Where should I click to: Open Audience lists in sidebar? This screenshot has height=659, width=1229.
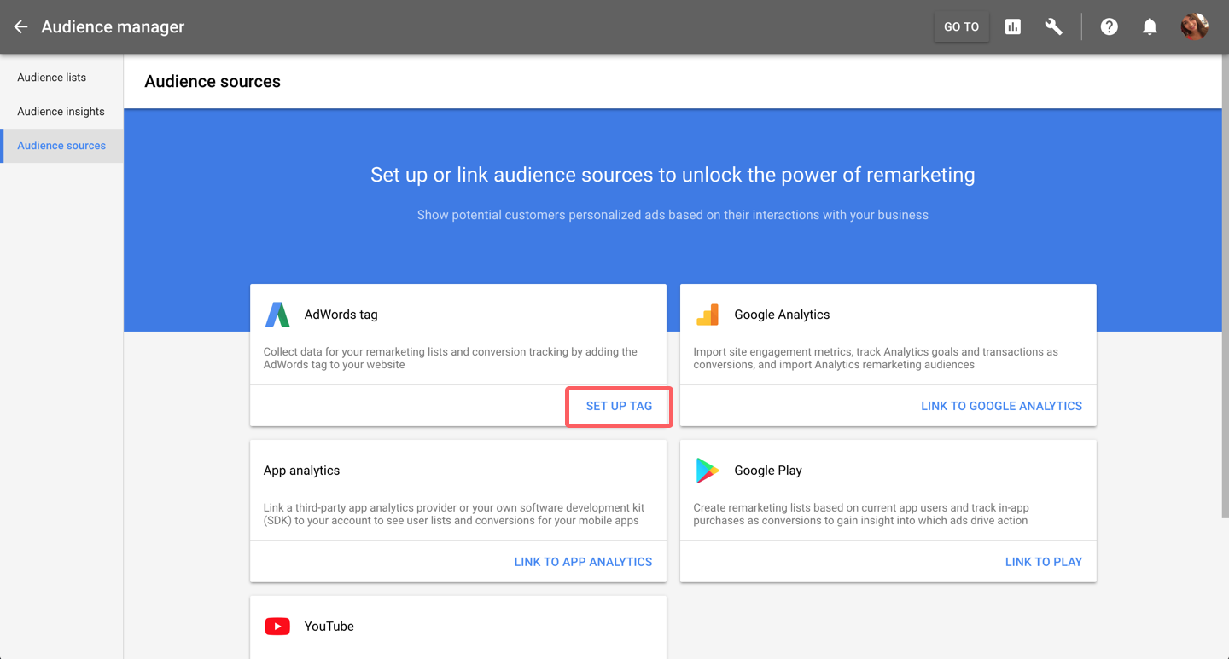click(x=61, y=78)
